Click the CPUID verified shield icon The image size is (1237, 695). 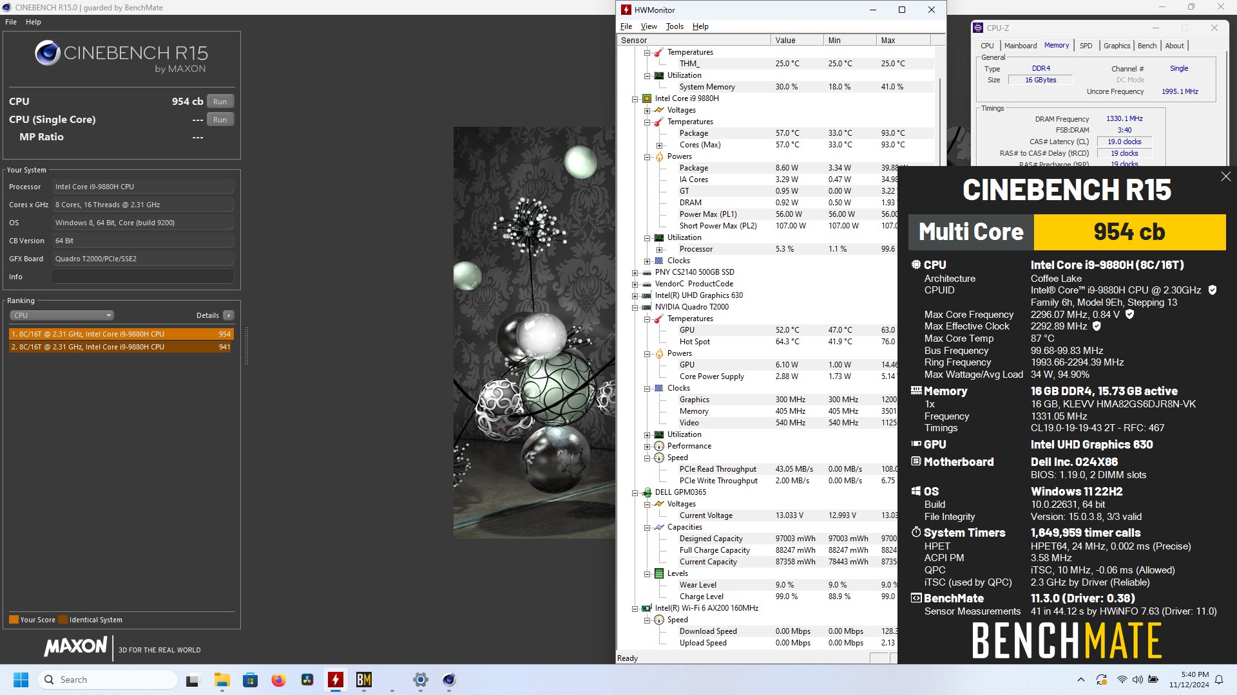(1212, 290)
